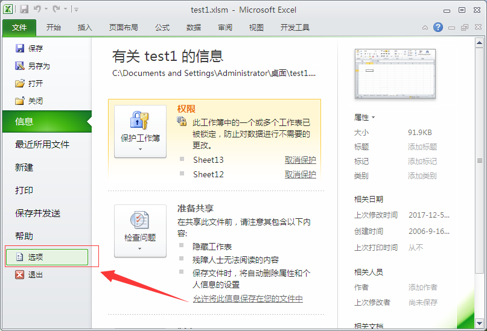Click 取消保护 link for Sheet12

[x=301, y=174]
